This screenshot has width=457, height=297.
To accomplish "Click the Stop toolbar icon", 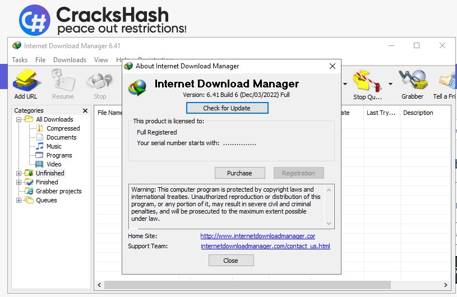I will click(100, 85).
